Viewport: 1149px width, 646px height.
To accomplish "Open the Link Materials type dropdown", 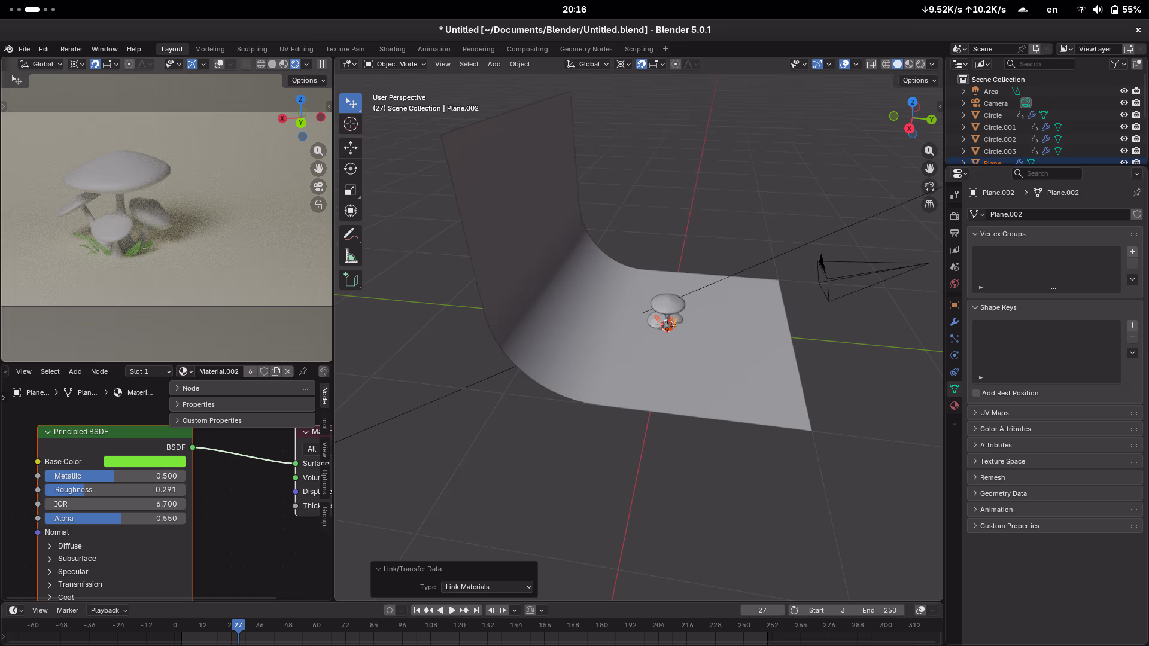I will pyautogui.click(x=488, y=587).
